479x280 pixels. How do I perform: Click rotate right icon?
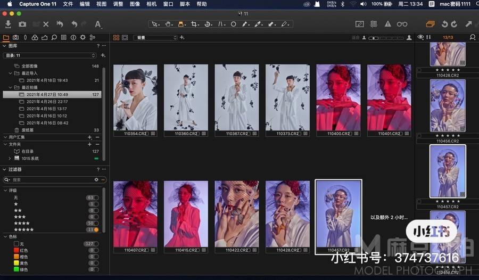[454, 24]
